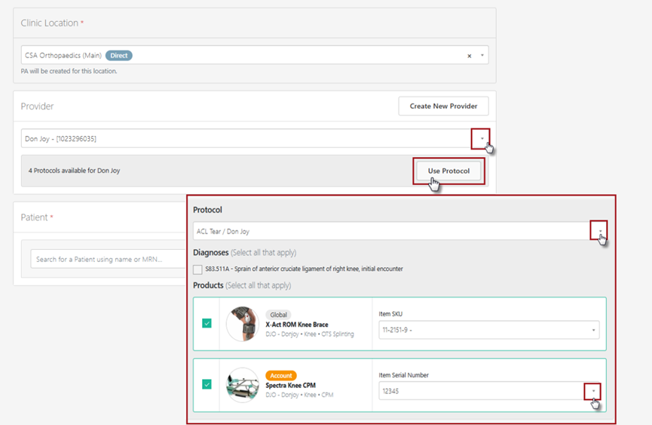Click the X-Act ROM Knee Brace image
Viewport: 652px width, 425px height.
point(242,324)
